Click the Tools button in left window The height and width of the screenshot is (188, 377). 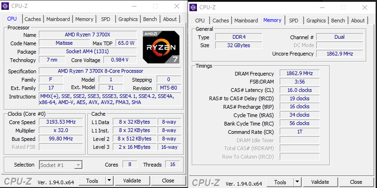coord(92,181)
